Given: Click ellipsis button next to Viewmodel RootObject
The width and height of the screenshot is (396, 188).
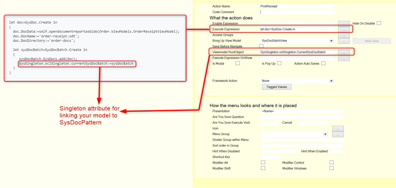Looking at the screenshot, I should click(344, 52).
